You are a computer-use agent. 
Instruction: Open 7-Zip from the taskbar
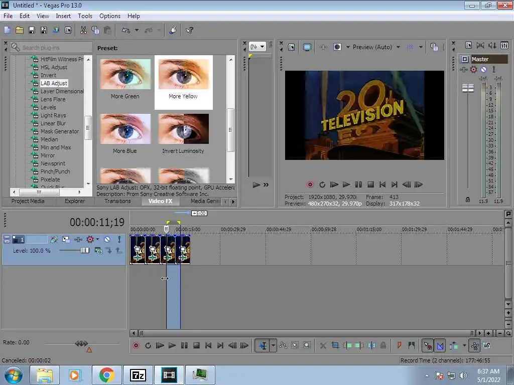pyautogui.click(x=138, y=375)
